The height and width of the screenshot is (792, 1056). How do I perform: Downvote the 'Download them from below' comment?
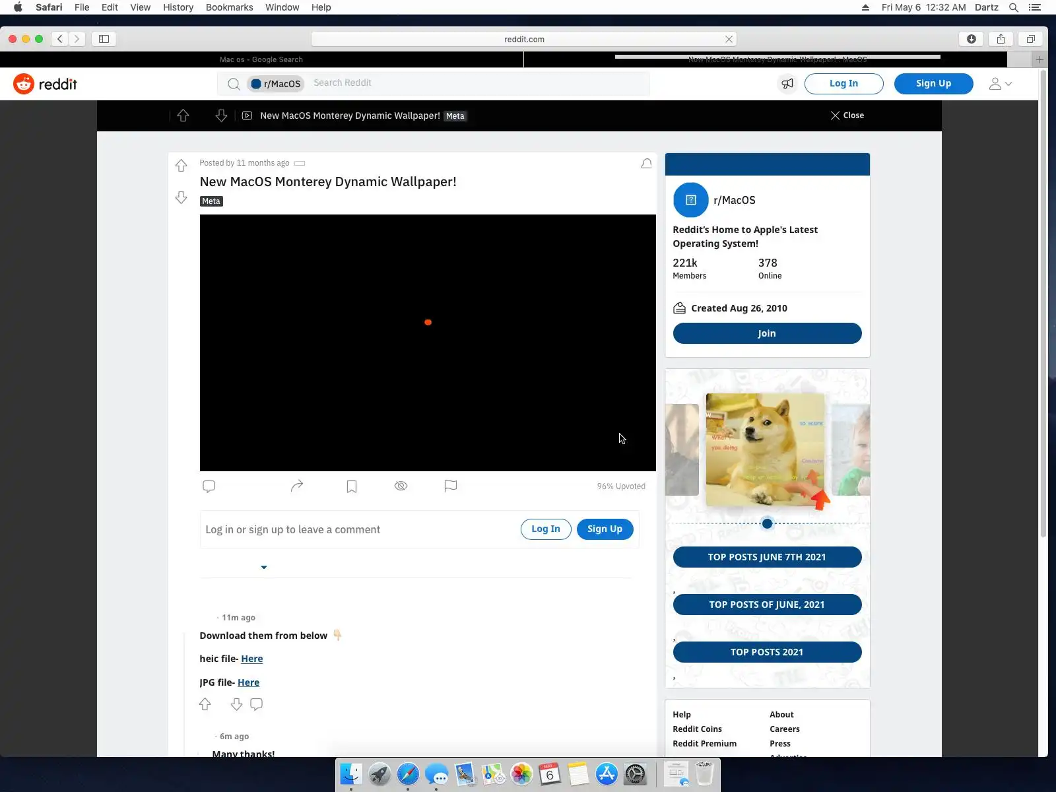pos(236,704)
